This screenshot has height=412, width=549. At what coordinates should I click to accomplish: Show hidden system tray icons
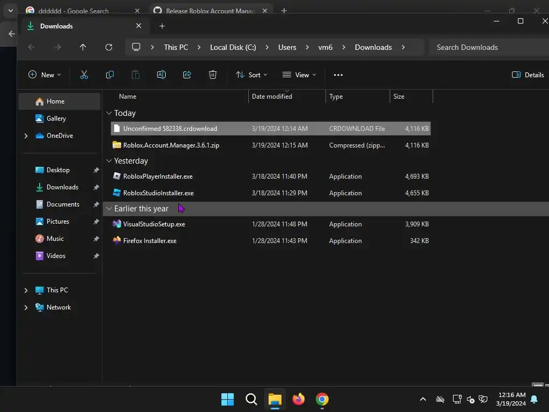tap(423, 399)
